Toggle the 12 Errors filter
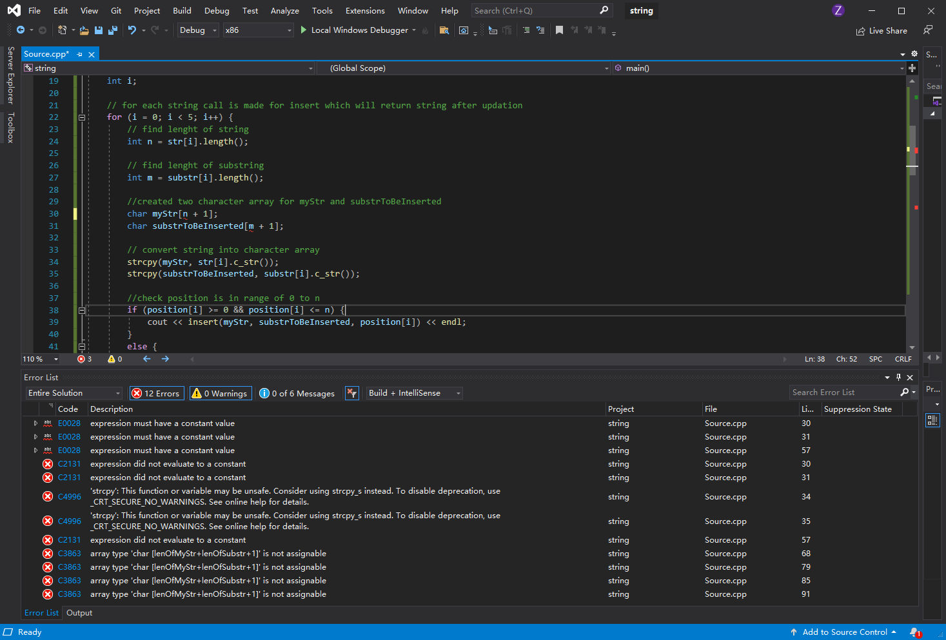 click(x=157, y=393)
